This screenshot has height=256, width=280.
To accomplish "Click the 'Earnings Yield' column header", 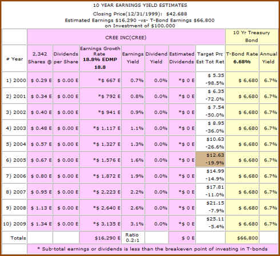I will pyautogui.click(x=133, y=58).
